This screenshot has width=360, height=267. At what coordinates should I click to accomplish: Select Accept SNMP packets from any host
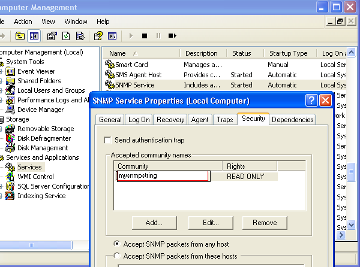click(x=117, y=244)
